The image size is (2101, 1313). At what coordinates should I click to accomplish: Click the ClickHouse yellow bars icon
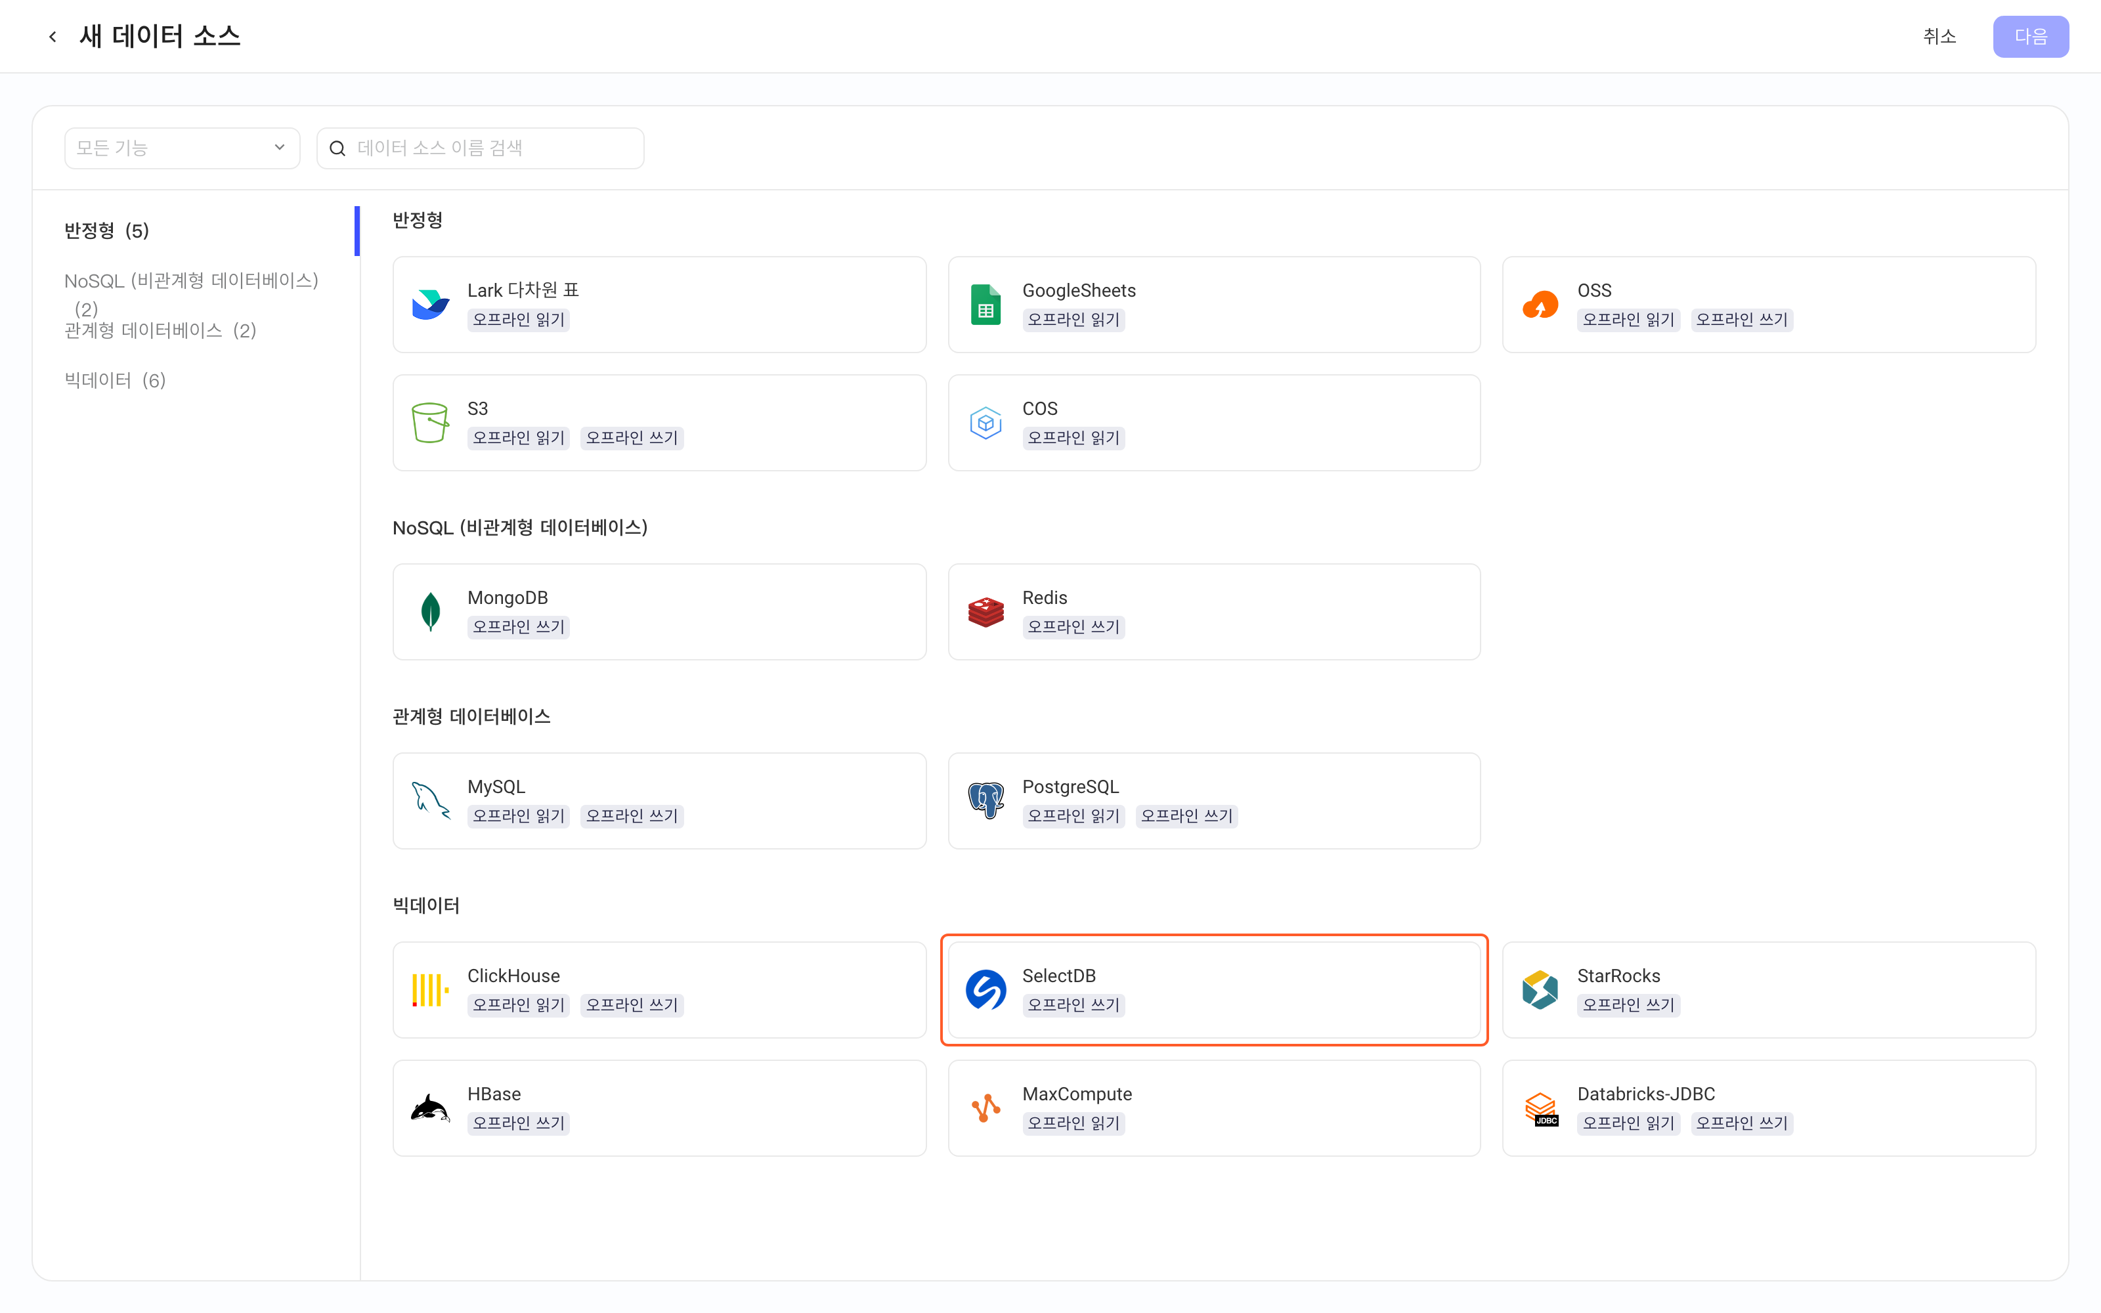tap(431, 990)
